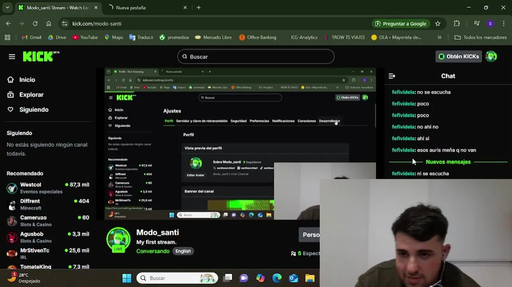Expand the tab search dropdown arrow

7,8
